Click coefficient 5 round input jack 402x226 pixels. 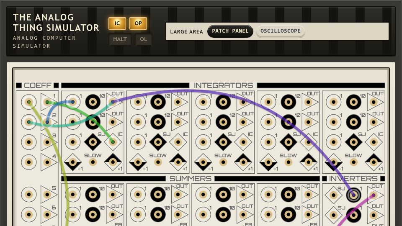tap(29, 195)
